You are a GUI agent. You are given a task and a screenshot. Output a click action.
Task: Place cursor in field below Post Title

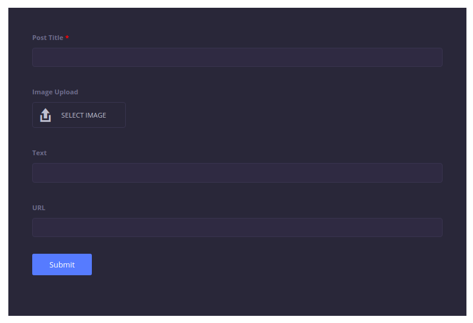click(237, 57)
